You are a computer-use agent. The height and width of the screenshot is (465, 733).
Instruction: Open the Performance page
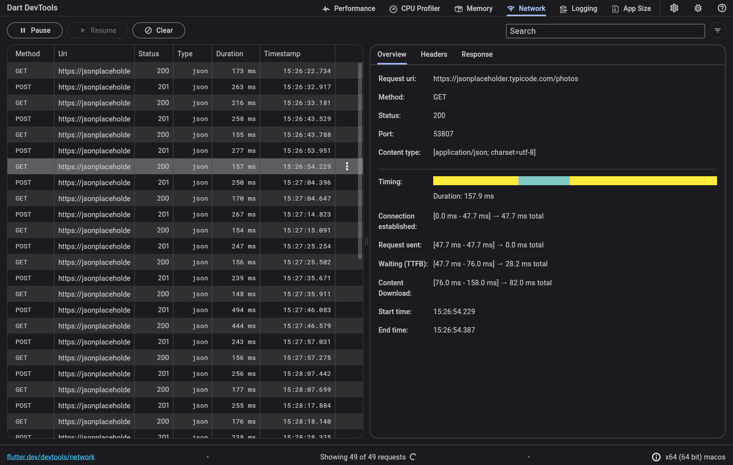point(349,8)
